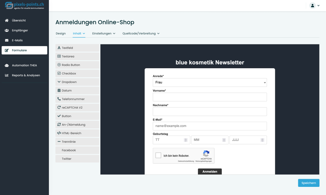This screenshot has height=195, width=326.
Task: Click the JJJJ year field stepper
Action: tap(262, 140)
